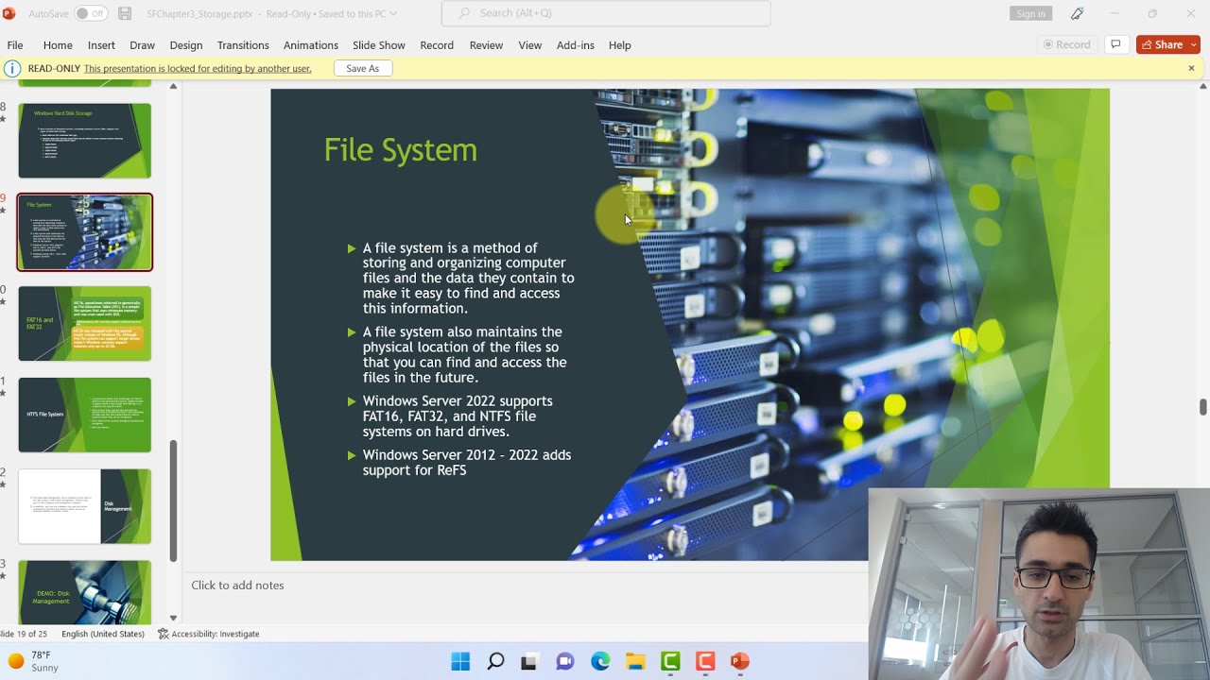Image resolution: width=1210 pixels, height=680 pixels.
Task: Click the Record button beside Share
Action: 1067,44
